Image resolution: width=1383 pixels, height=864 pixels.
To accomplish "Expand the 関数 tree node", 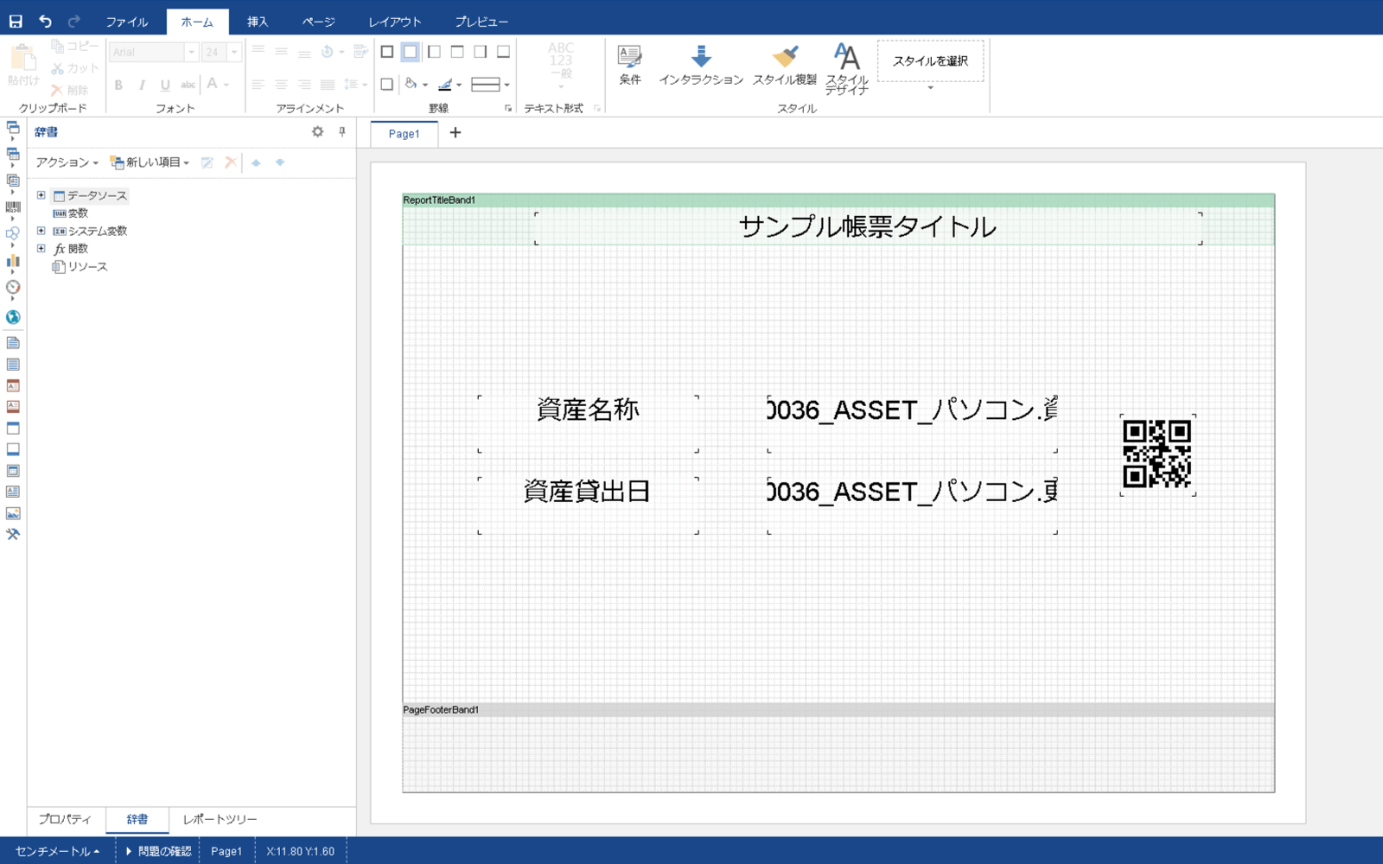I will pos(41,248).
